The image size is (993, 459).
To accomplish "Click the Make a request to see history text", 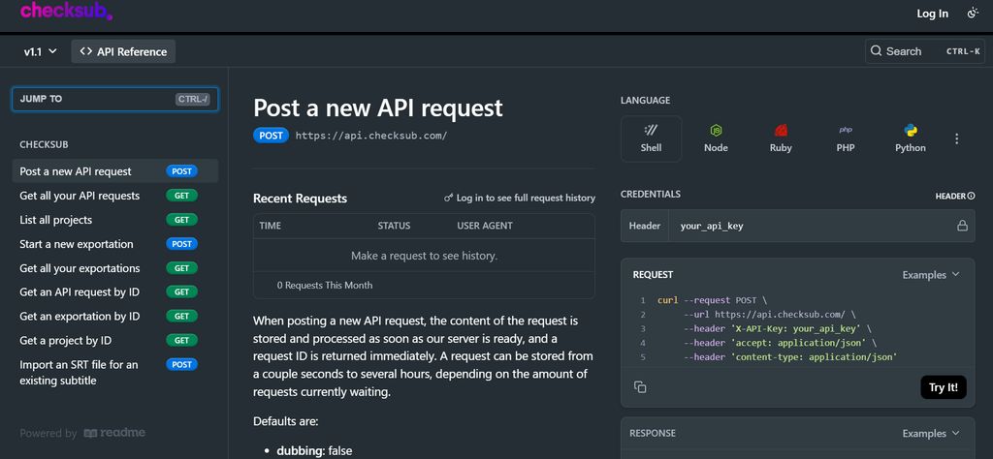I will pos(425,256).
